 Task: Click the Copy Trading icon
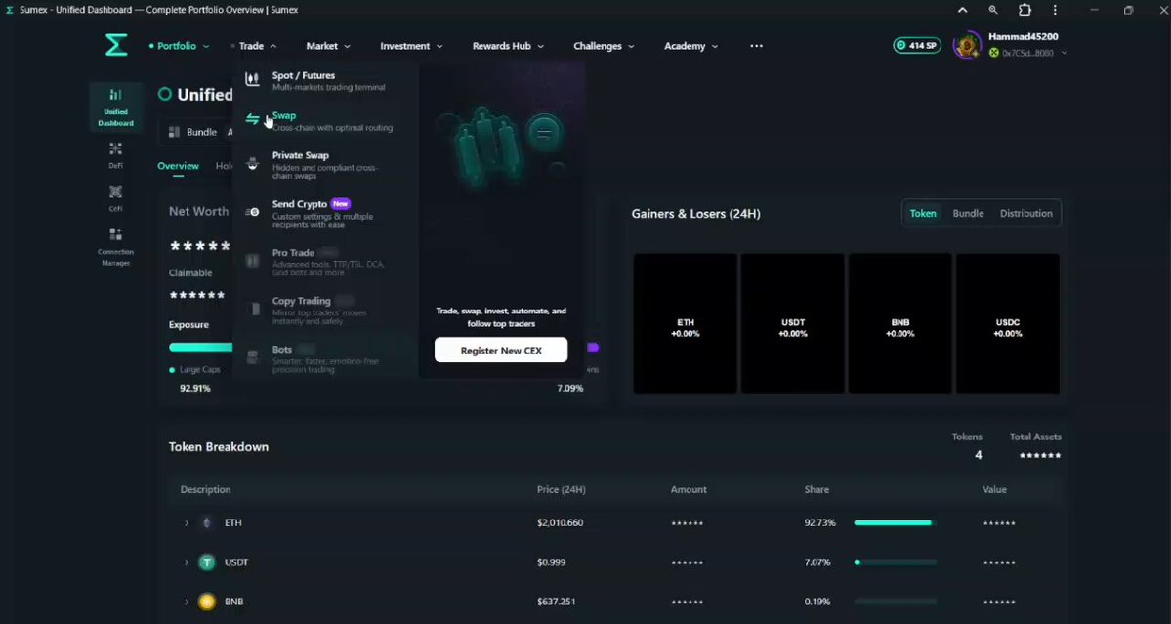252,309
